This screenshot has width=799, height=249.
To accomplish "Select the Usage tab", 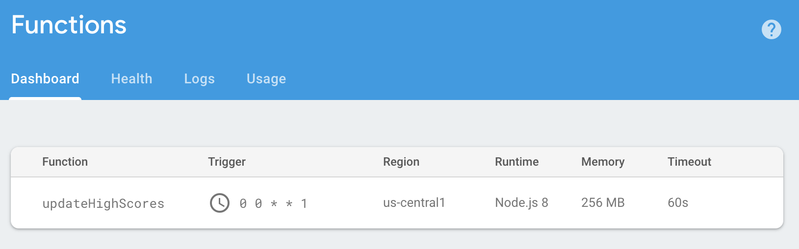I will point(266,79).
